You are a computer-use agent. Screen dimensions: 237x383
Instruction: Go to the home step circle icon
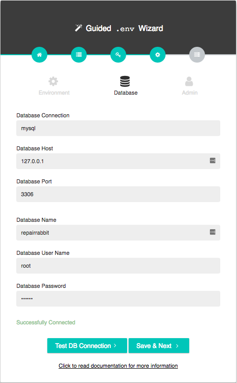[x=39, y=55]
